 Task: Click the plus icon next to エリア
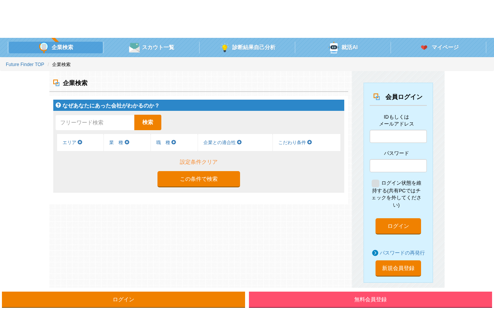coord(80,142)
